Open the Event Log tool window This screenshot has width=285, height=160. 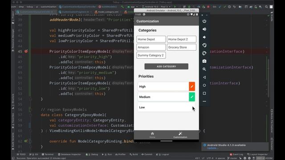tap(236, 154)
